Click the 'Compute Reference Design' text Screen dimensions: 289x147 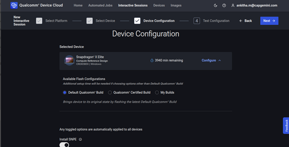[92, 61]
